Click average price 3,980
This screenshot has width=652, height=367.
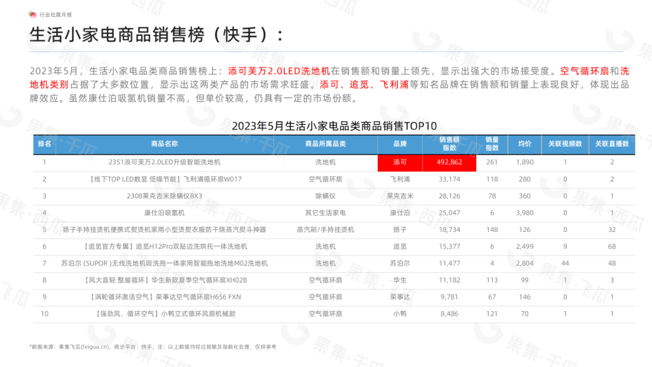[x=525, y=213]
